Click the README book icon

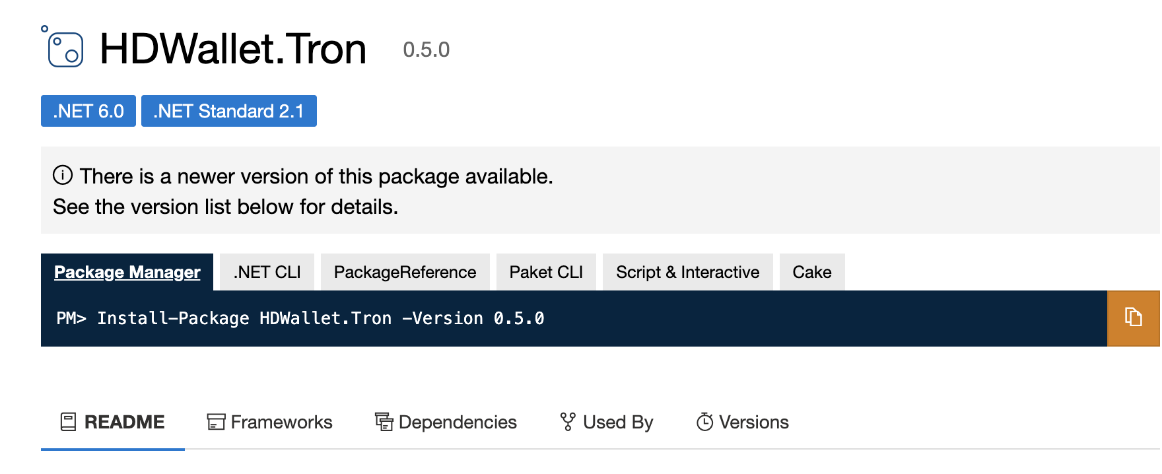point(68,422)
